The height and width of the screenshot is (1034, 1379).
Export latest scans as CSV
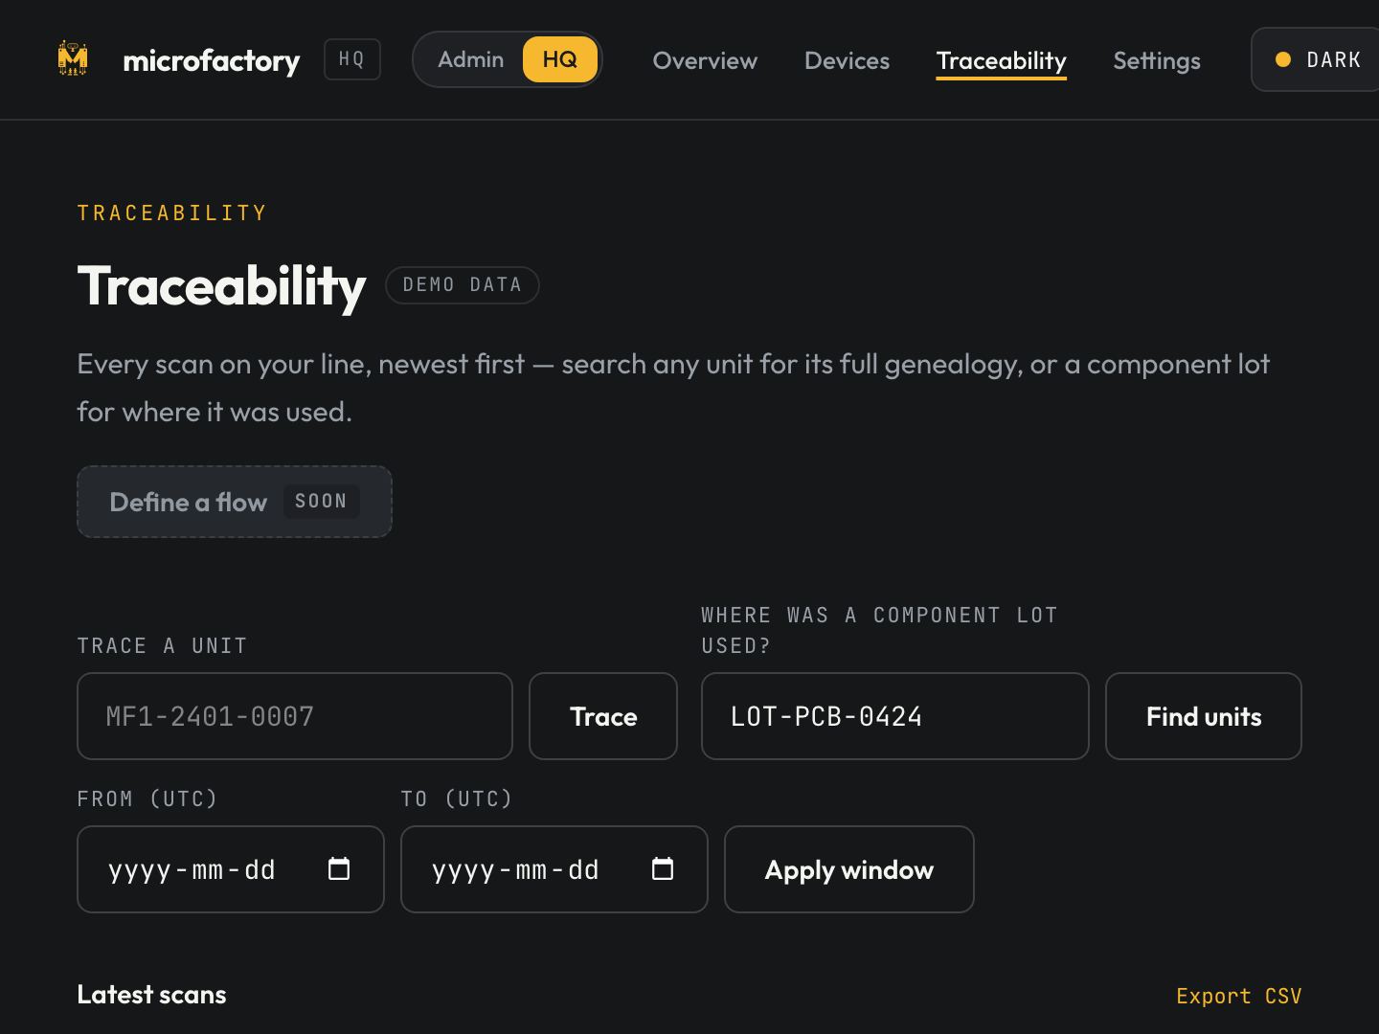coord(1238,996)
